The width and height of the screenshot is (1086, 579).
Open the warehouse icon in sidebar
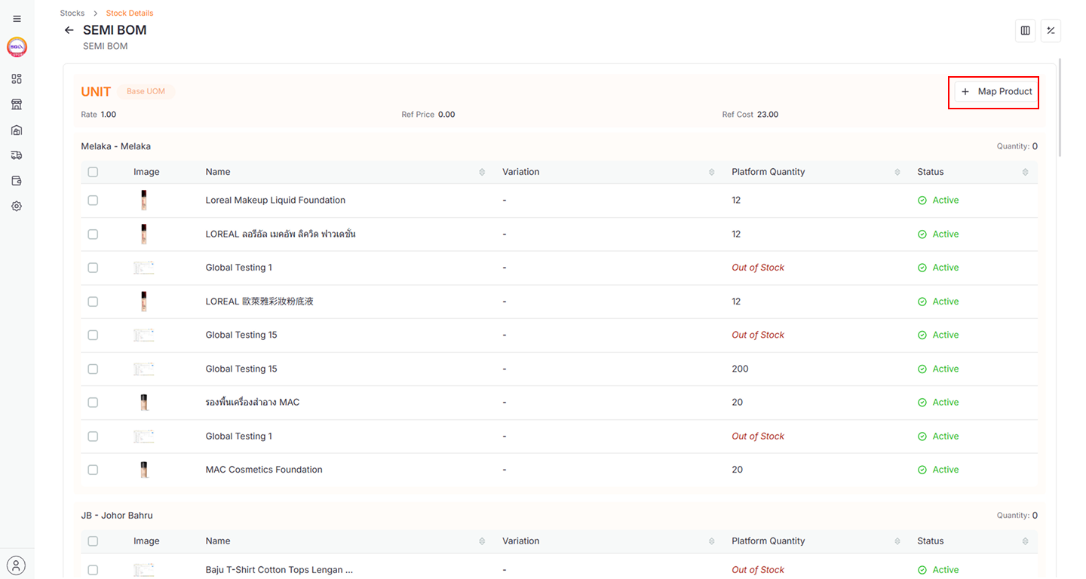point(17,130)
